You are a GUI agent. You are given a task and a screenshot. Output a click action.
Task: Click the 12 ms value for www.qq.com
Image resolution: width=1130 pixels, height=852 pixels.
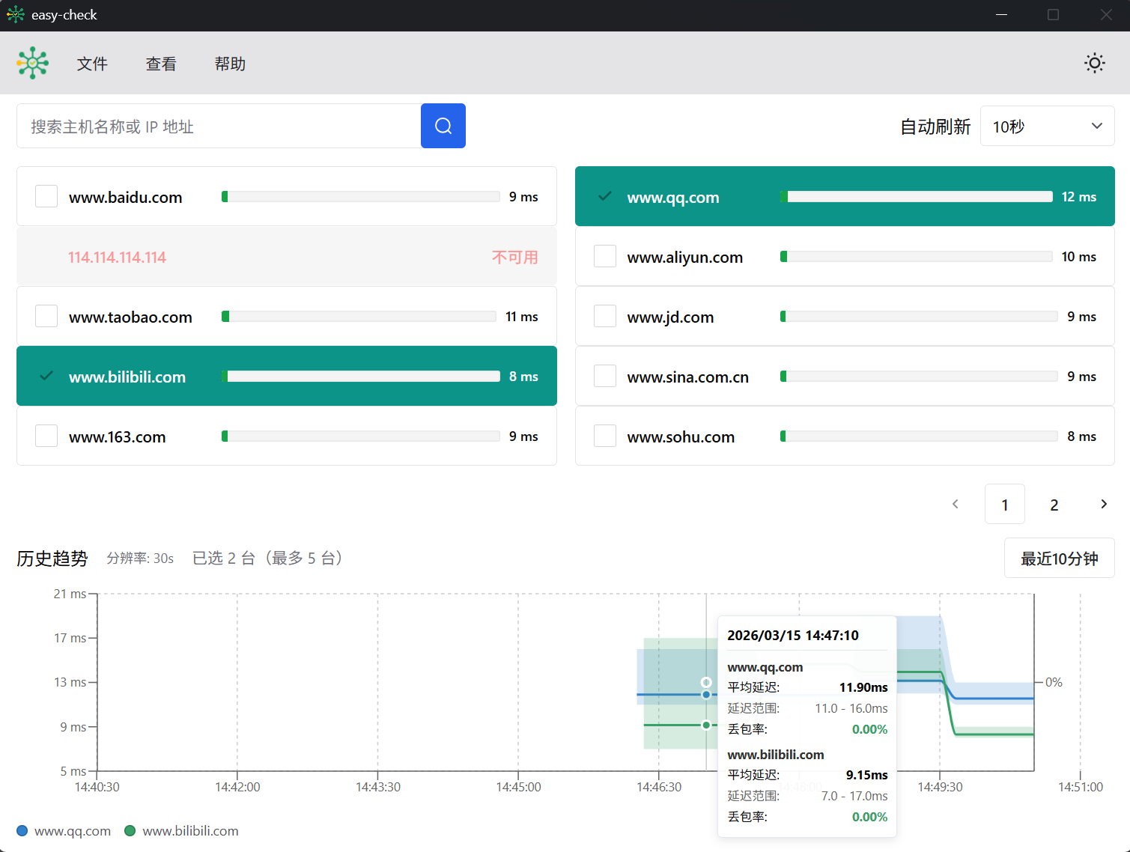(x=1079, y=196)
